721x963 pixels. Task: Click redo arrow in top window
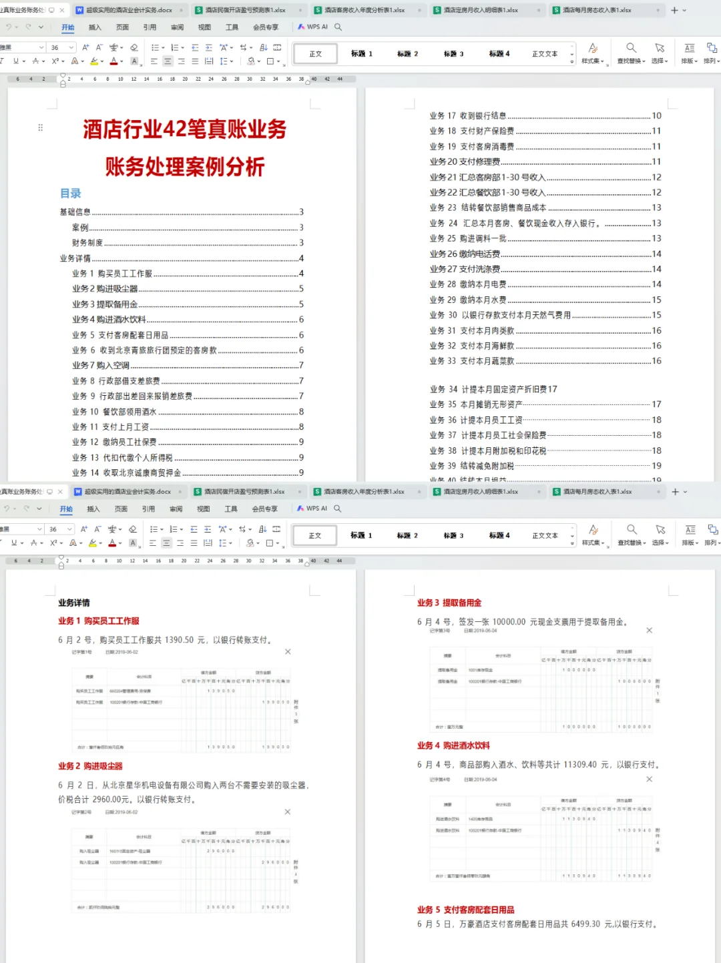tap(28, 27)
